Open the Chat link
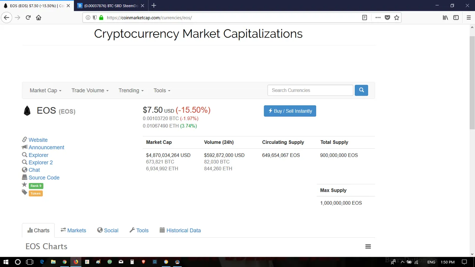Screen dimensions: 475x267 34,170
